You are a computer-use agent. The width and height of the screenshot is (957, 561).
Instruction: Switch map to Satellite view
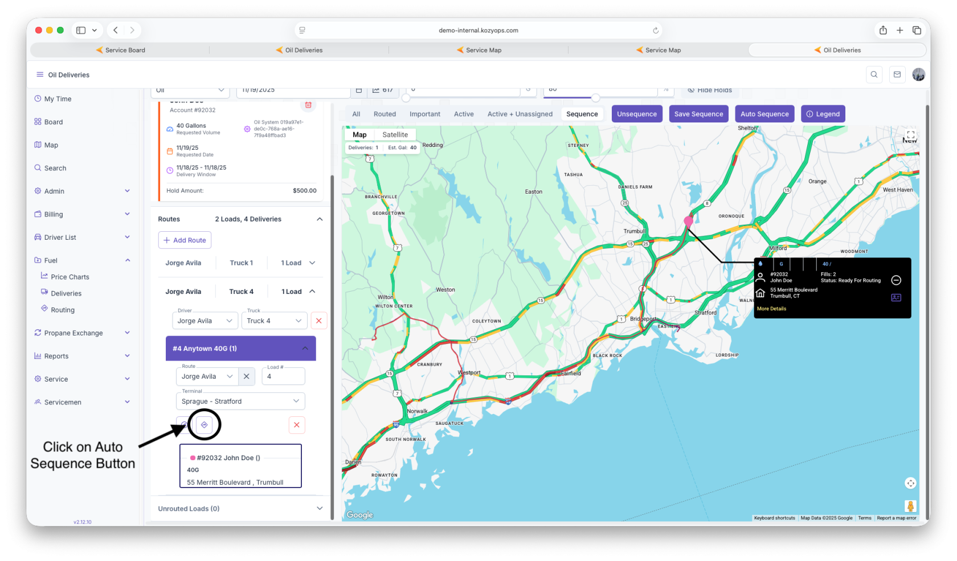coord(395,135)
